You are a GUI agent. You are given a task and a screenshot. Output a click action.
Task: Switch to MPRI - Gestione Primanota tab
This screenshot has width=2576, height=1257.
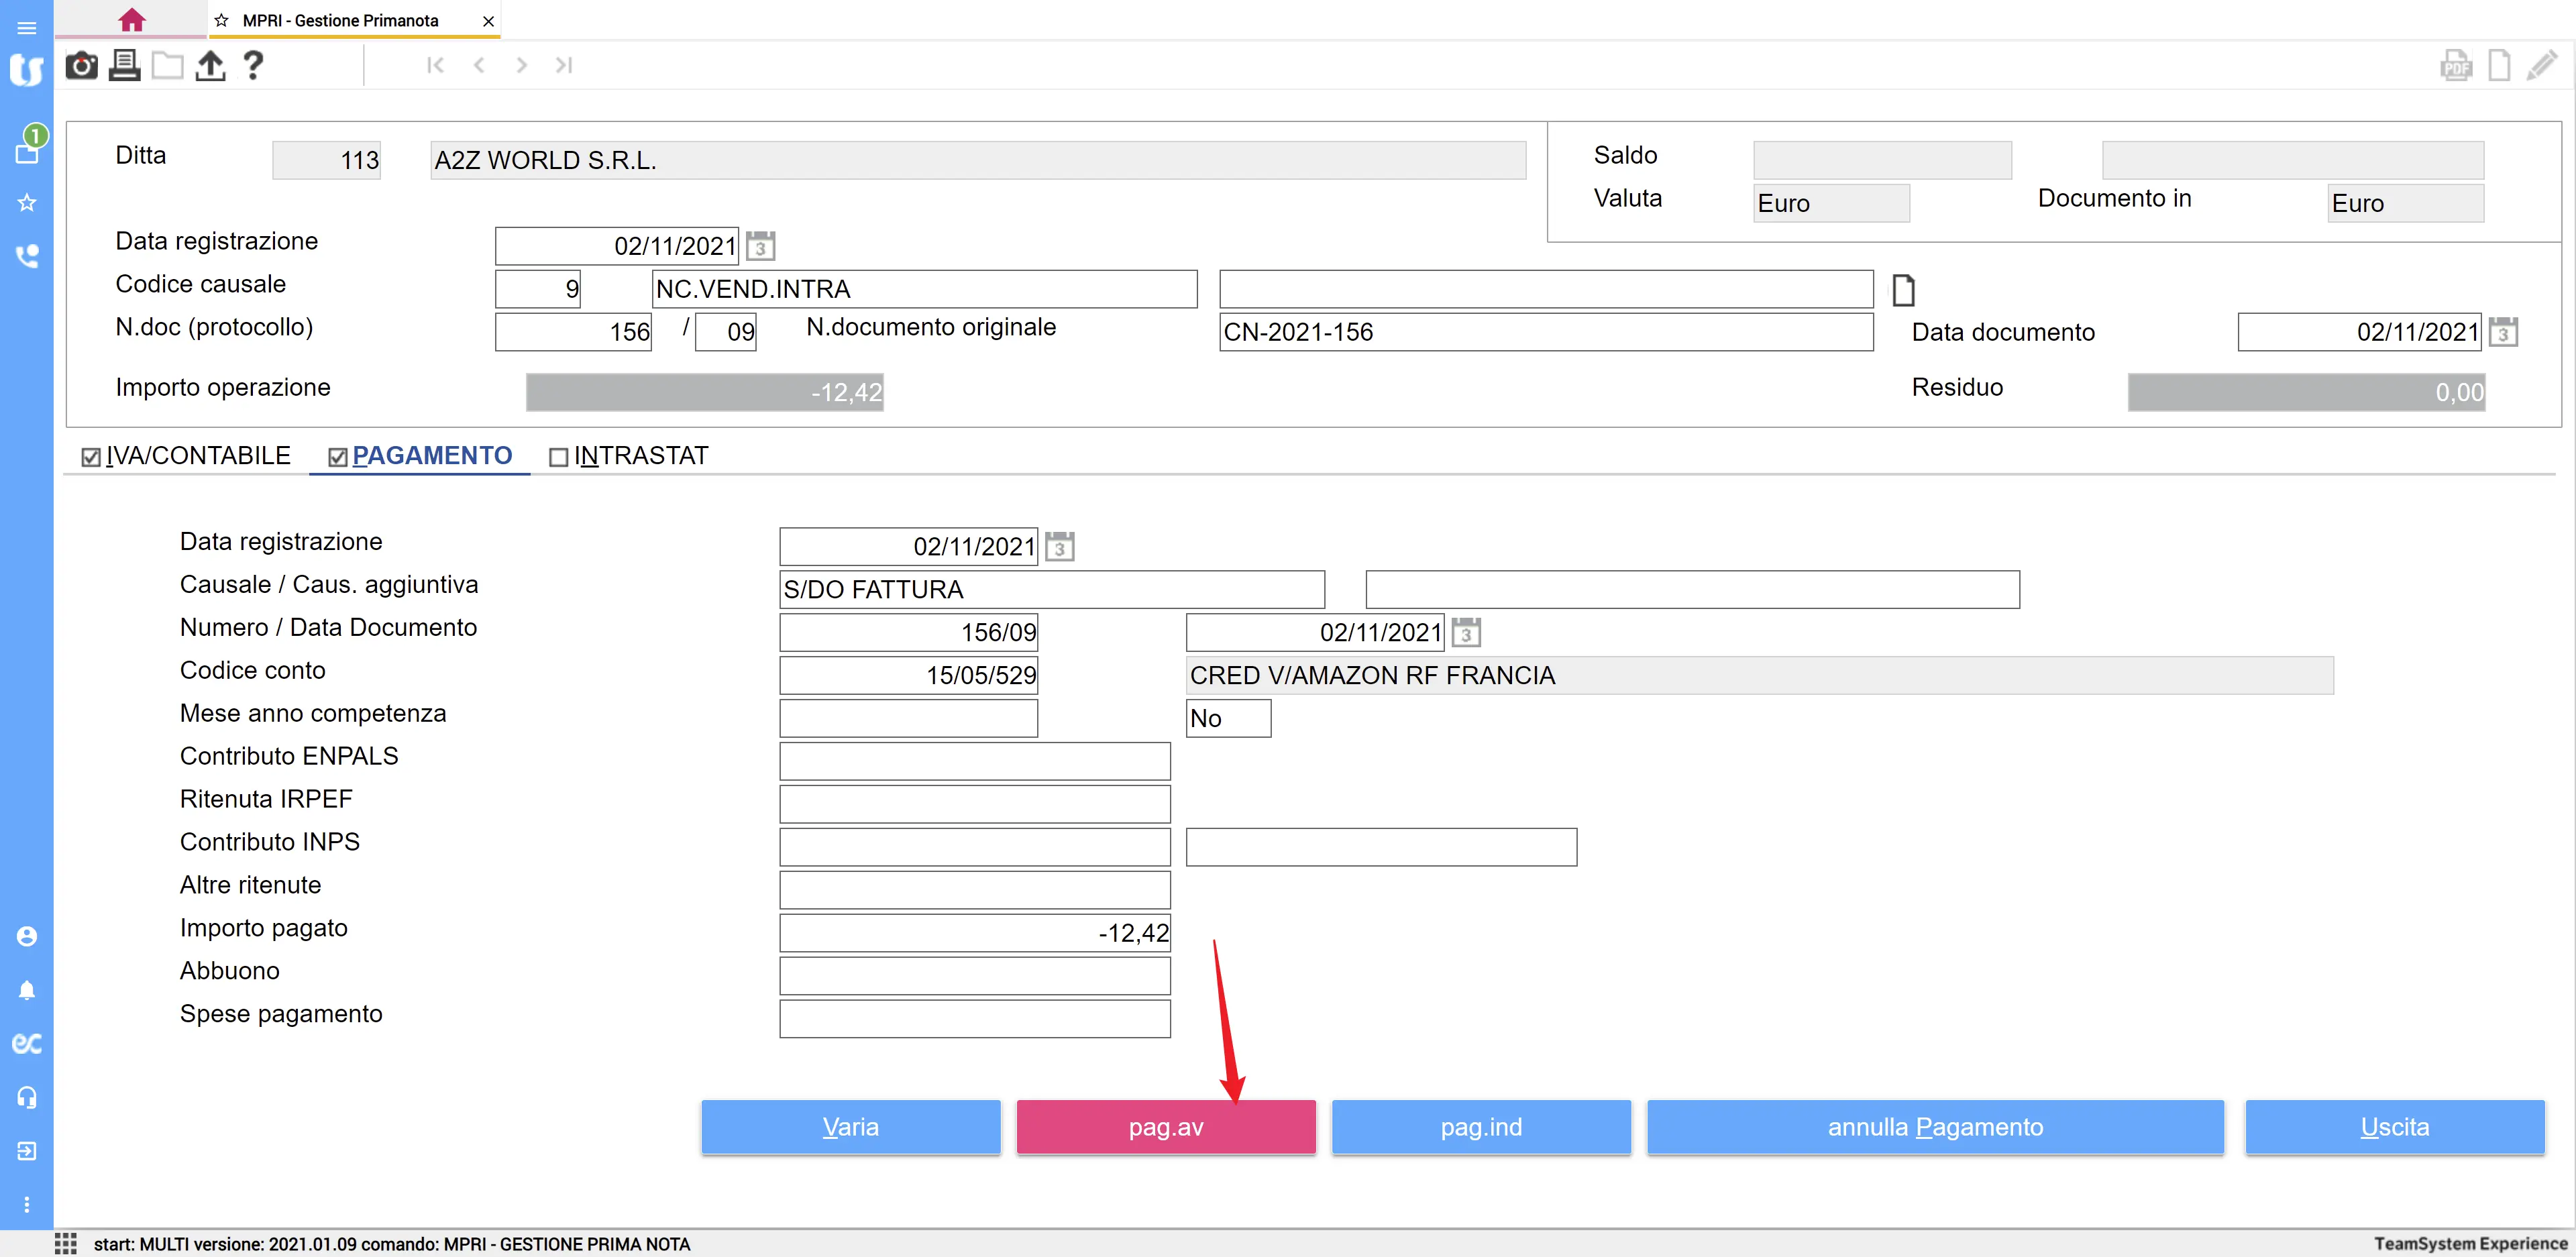click(340, 20)
